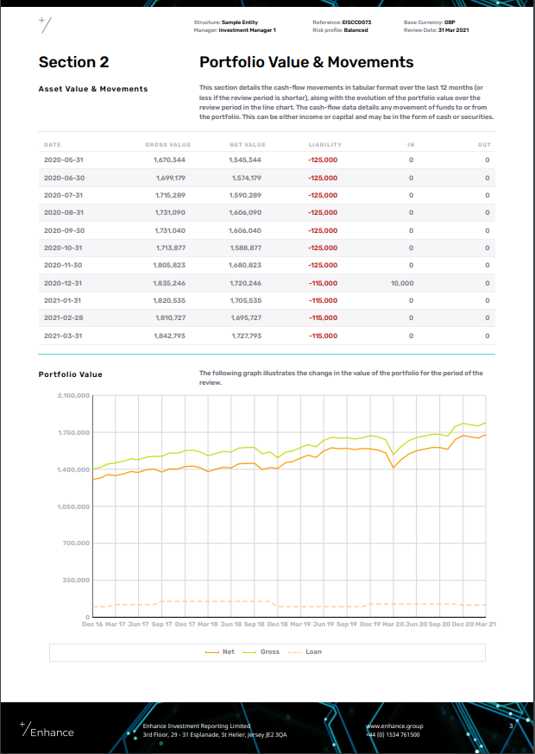
Task: Click the Manager Investment Manager 1 field
Action: [235, 30]
